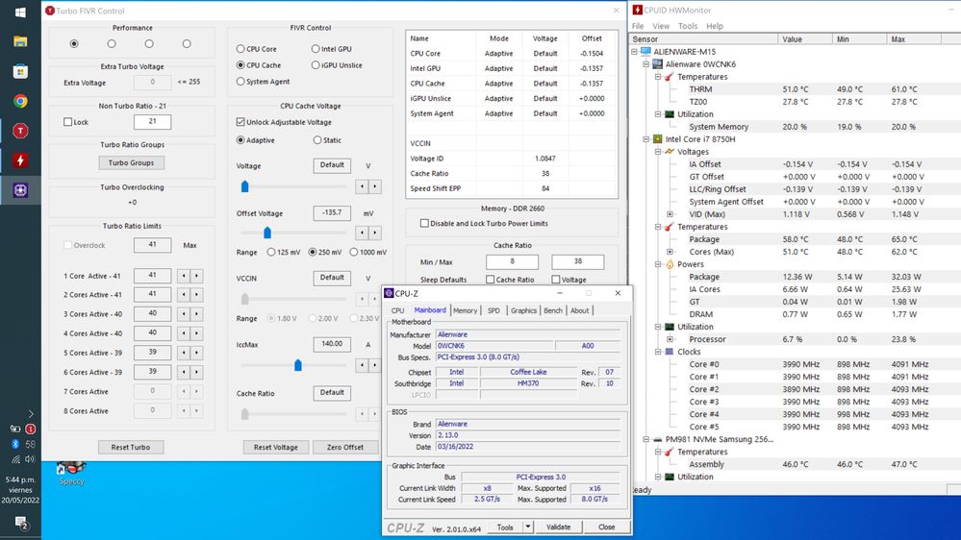Click the Turbo Groups button
The height and width of the screenshot is (540, 961).
(131, 162)
